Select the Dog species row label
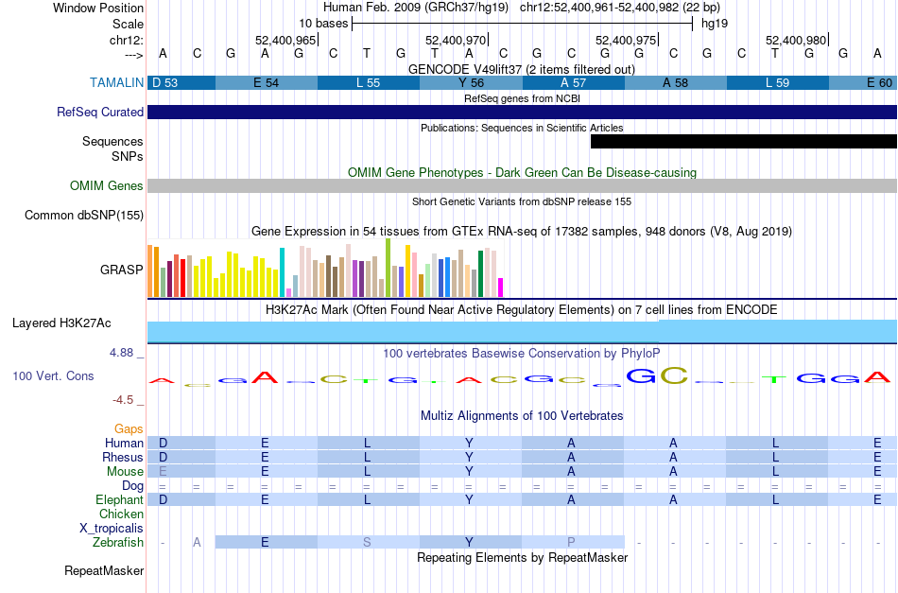This screenshot has height=593, width=898. (132, 486)
